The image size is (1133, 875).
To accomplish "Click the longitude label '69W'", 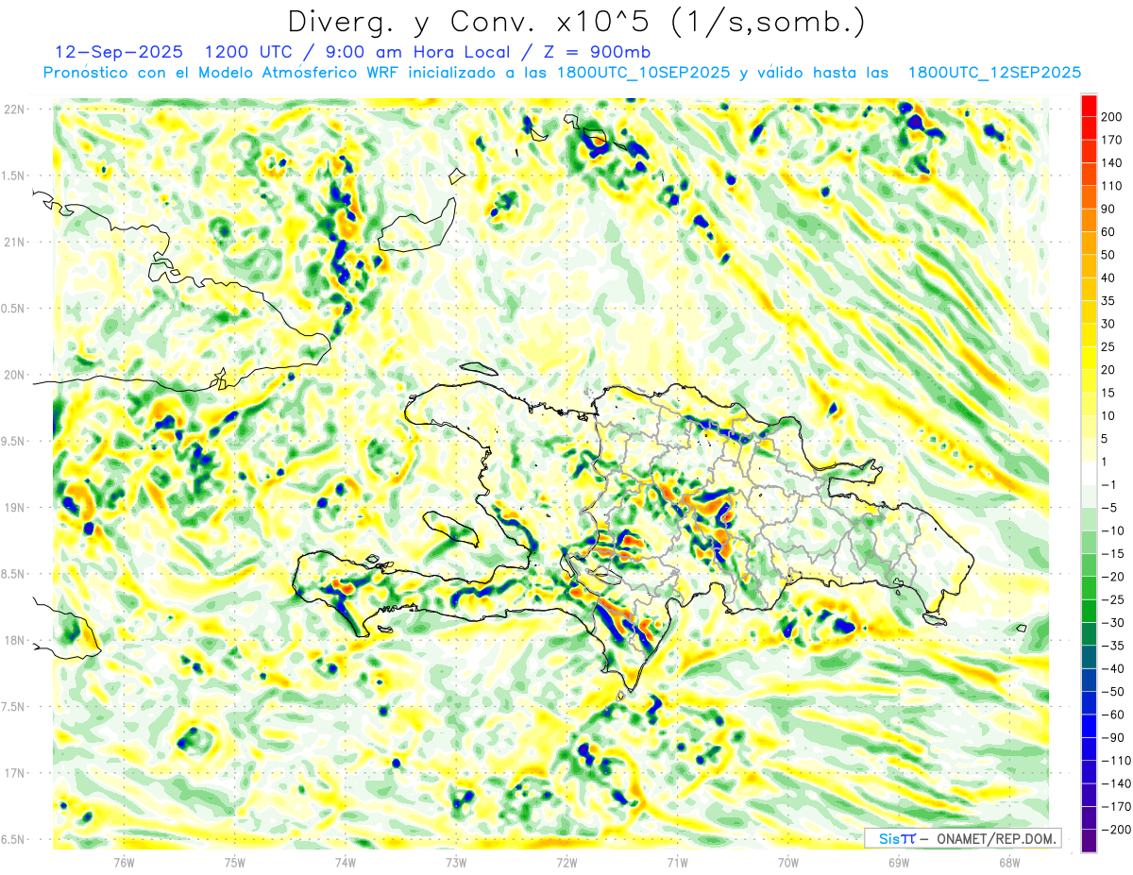I will click(899, 863).
